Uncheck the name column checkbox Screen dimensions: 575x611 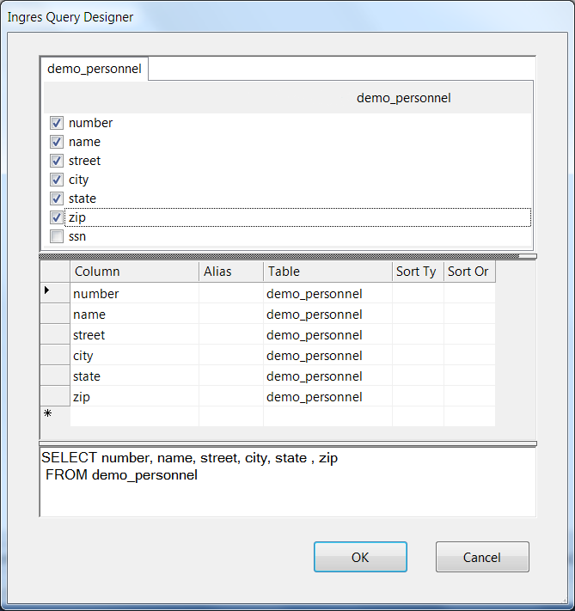57,142
